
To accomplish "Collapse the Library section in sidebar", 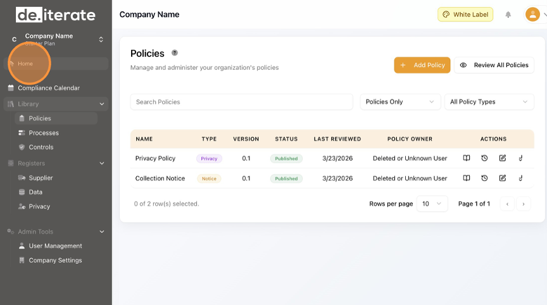I will [102, 104].
